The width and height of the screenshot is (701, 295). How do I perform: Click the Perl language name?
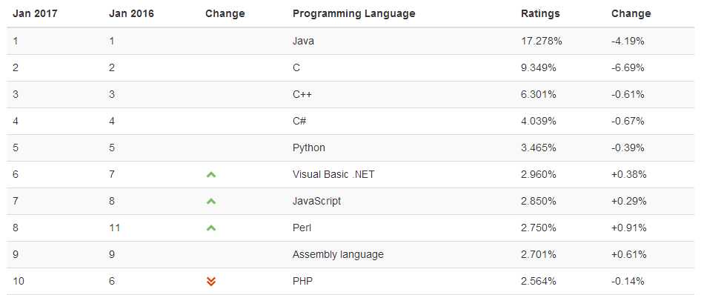(302, 228)
